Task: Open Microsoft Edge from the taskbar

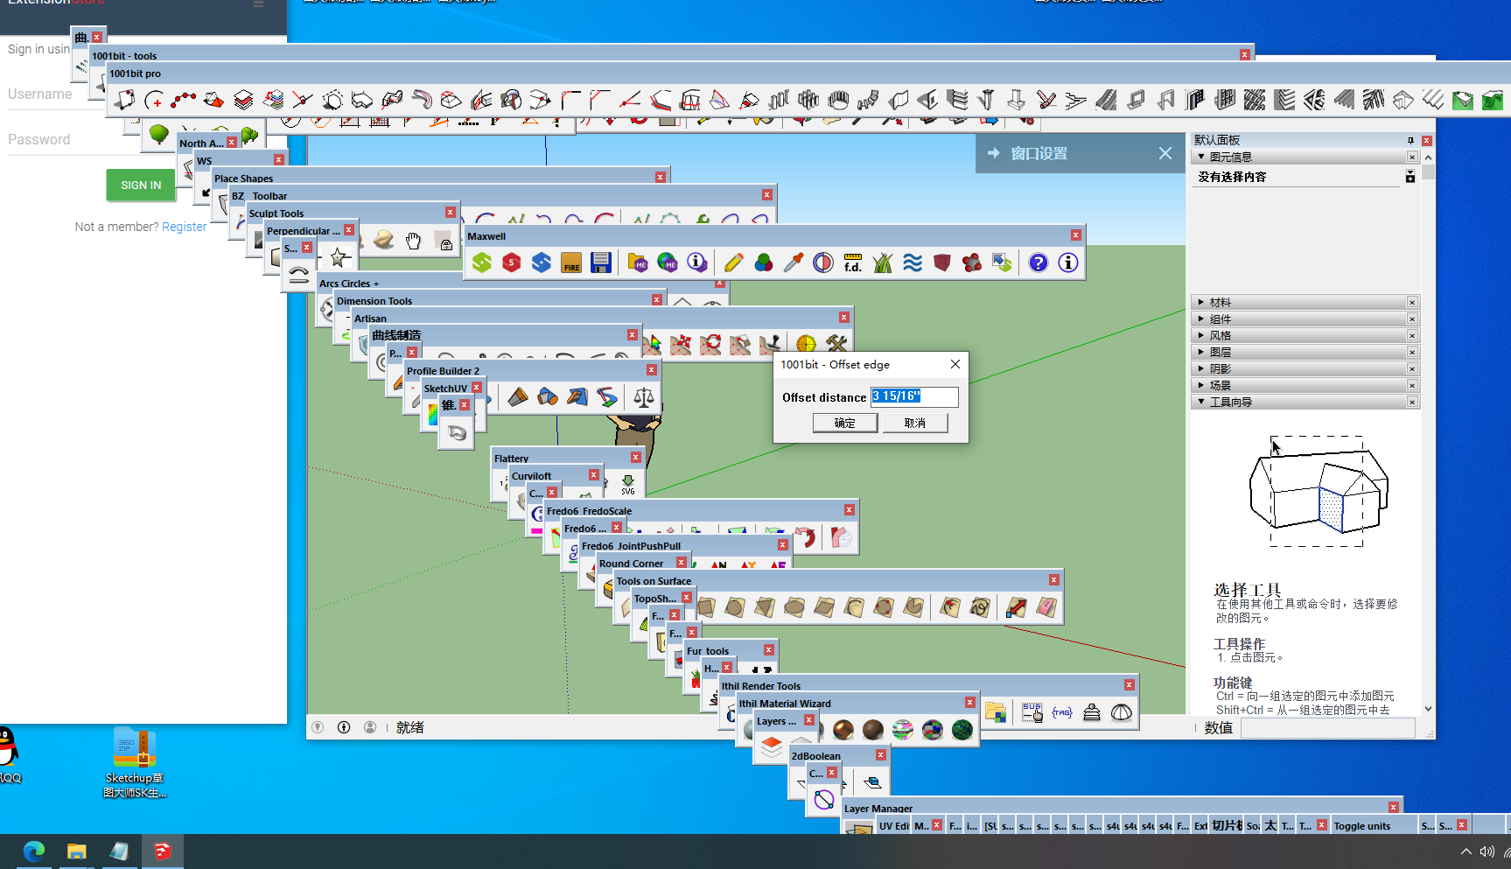Action: click(34, 851)
